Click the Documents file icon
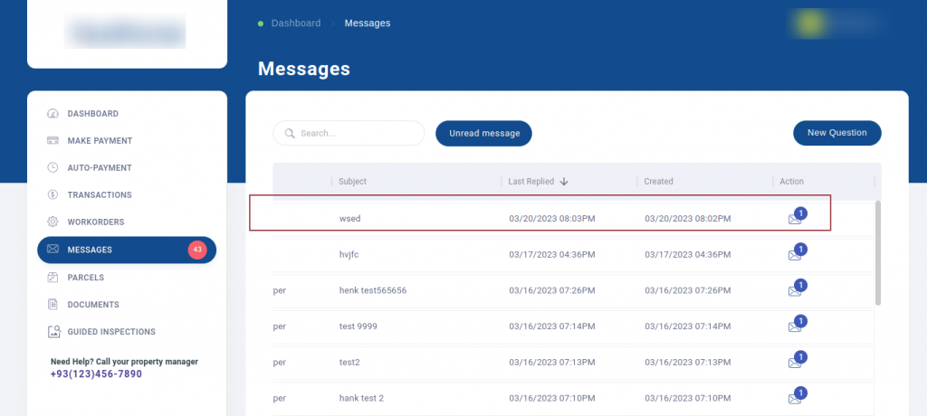Image resolution: width=927 pixels, height=416 pixels. pyautogui.click(x=53, y=305)
